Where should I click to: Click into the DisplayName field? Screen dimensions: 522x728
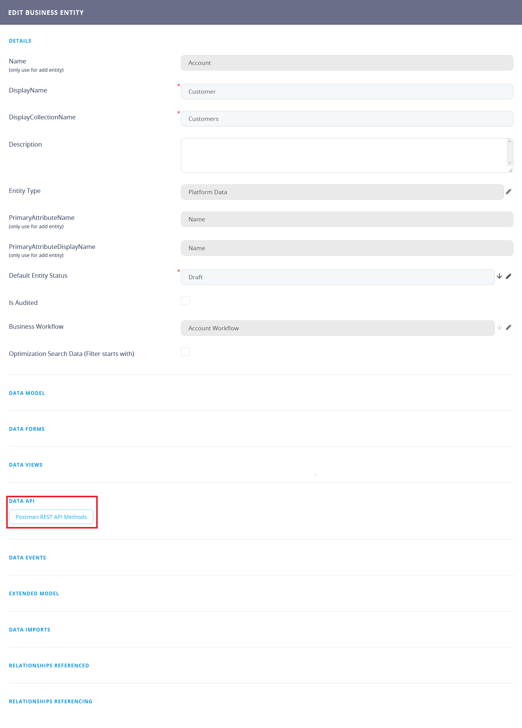click(347, 92)
